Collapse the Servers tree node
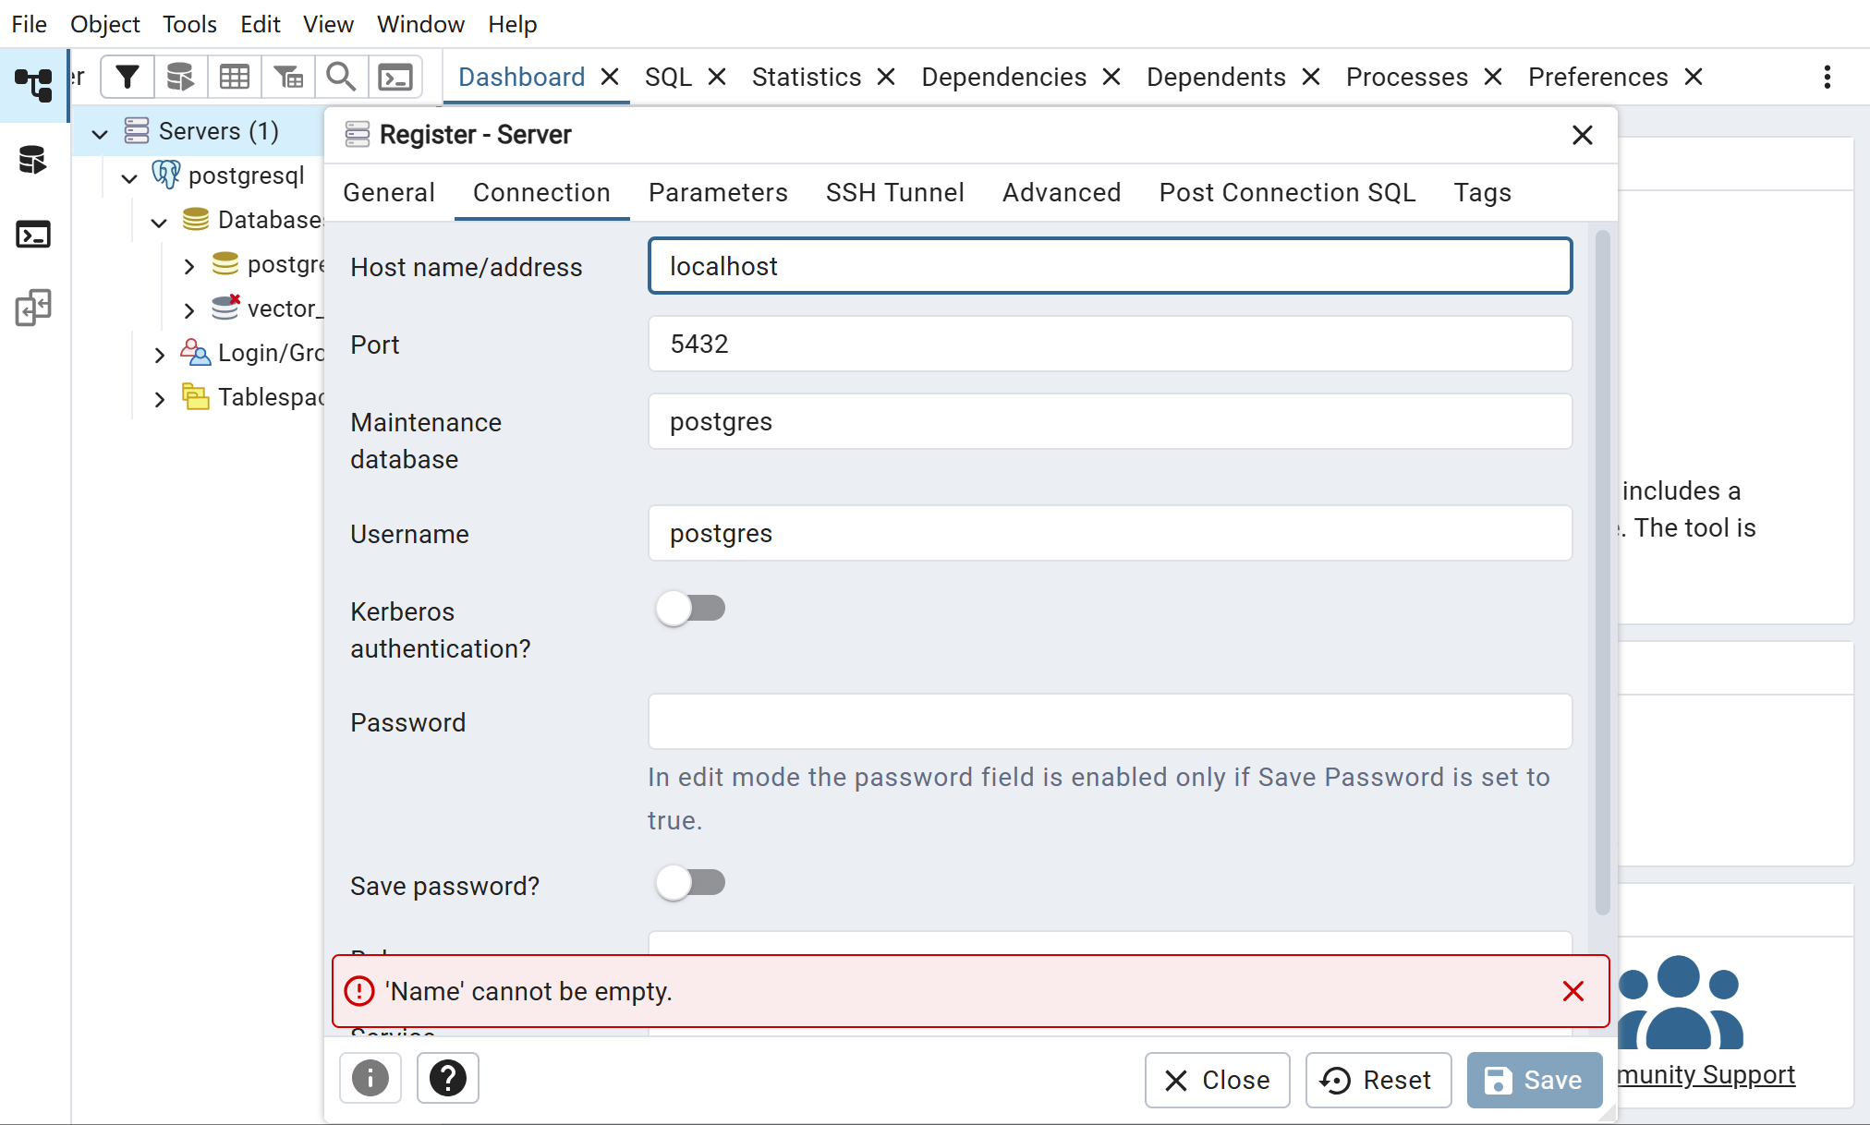 click(100, 133)
